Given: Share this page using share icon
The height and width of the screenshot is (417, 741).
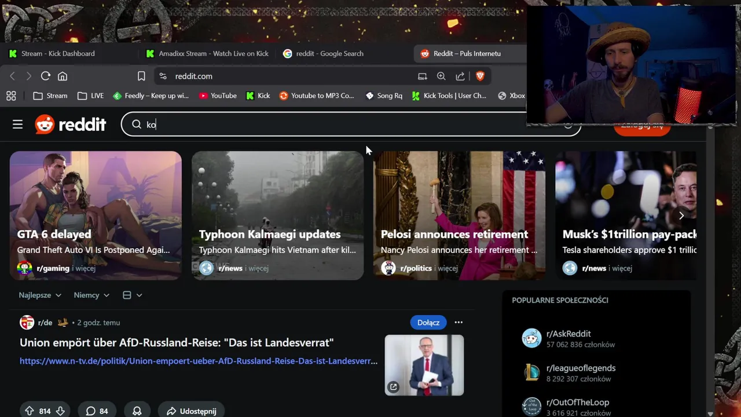Looking at the screenshot, I should (x=460, y=76).
